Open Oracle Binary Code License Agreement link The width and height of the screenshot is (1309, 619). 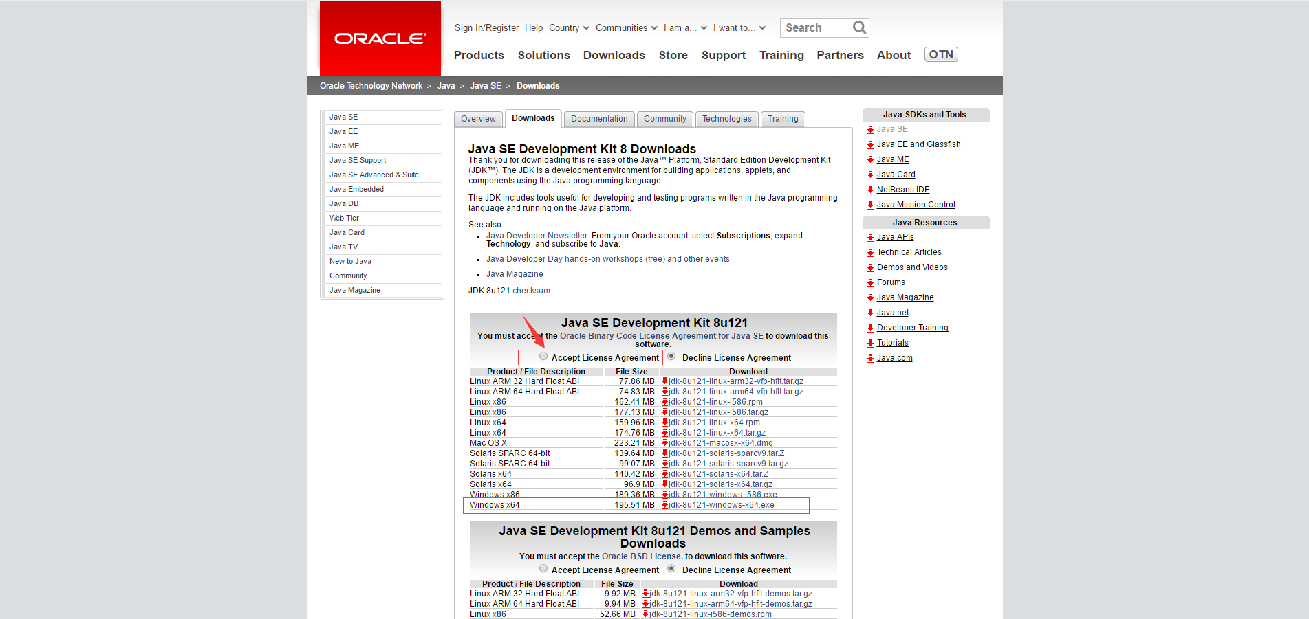coord(662,336)
